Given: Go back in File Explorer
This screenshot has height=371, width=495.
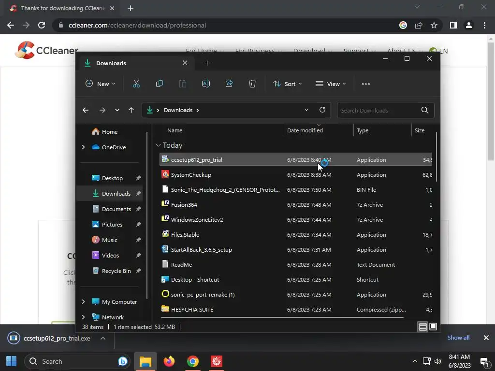Looking at the screenshot, I should [86, 110].
